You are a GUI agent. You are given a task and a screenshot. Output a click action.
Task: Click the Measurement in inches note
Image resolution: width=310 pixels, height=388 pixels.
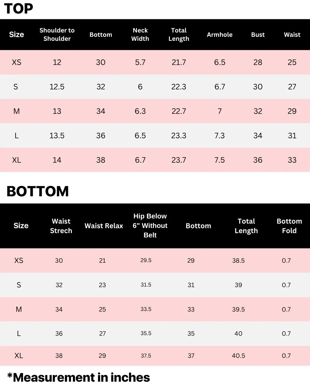78,377
